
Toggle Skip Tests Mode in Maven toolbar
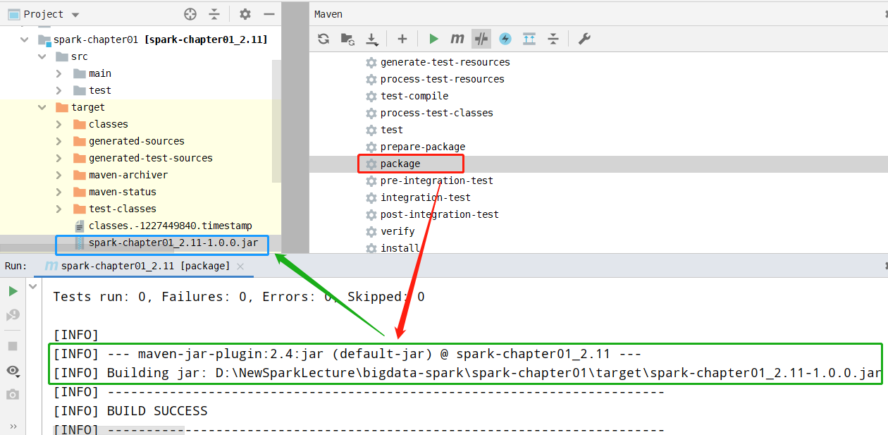(x=481, y=39)
